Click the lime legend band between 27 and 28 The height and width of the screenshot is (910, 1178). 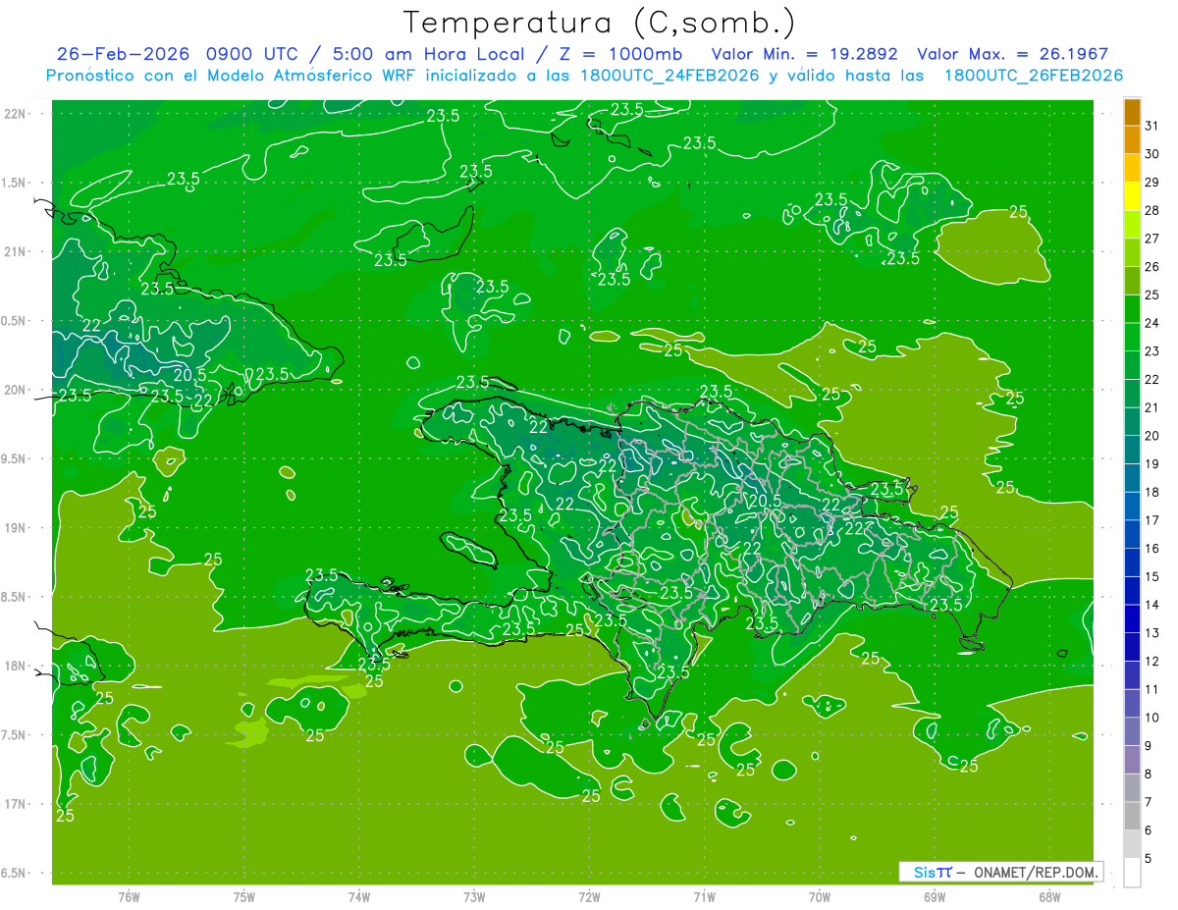(x=1132, y=225)
